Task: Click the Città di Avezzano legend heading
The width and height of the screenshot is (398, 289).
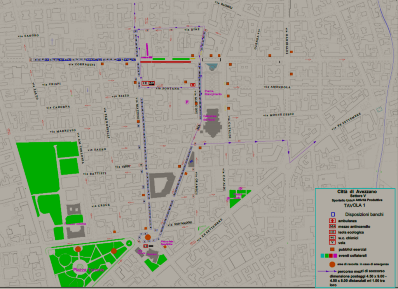Action: (354, 192)
